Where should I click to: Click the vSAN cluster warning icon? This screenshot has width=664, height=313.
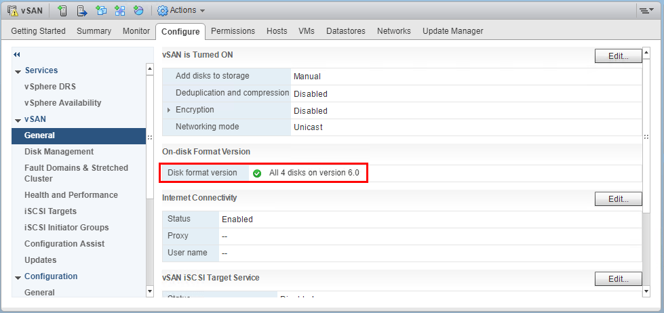[13, 11]
